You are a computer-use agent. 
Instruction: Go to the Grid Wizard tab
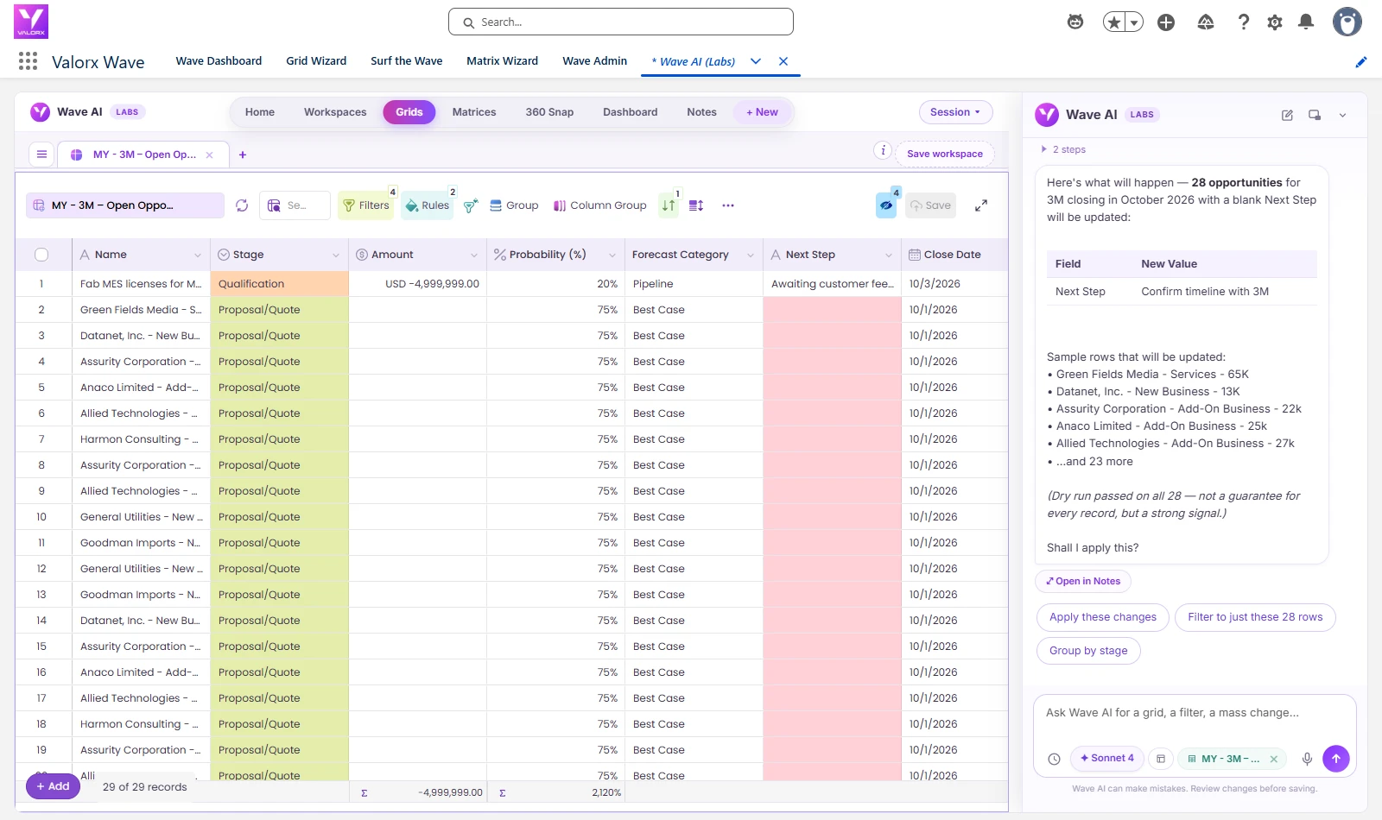click(x=316, y=61)
